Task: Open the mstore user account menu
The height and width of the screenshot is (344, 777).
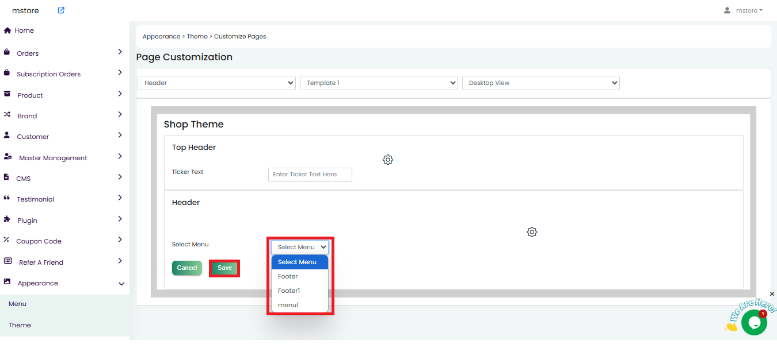Action: [743, 10]
